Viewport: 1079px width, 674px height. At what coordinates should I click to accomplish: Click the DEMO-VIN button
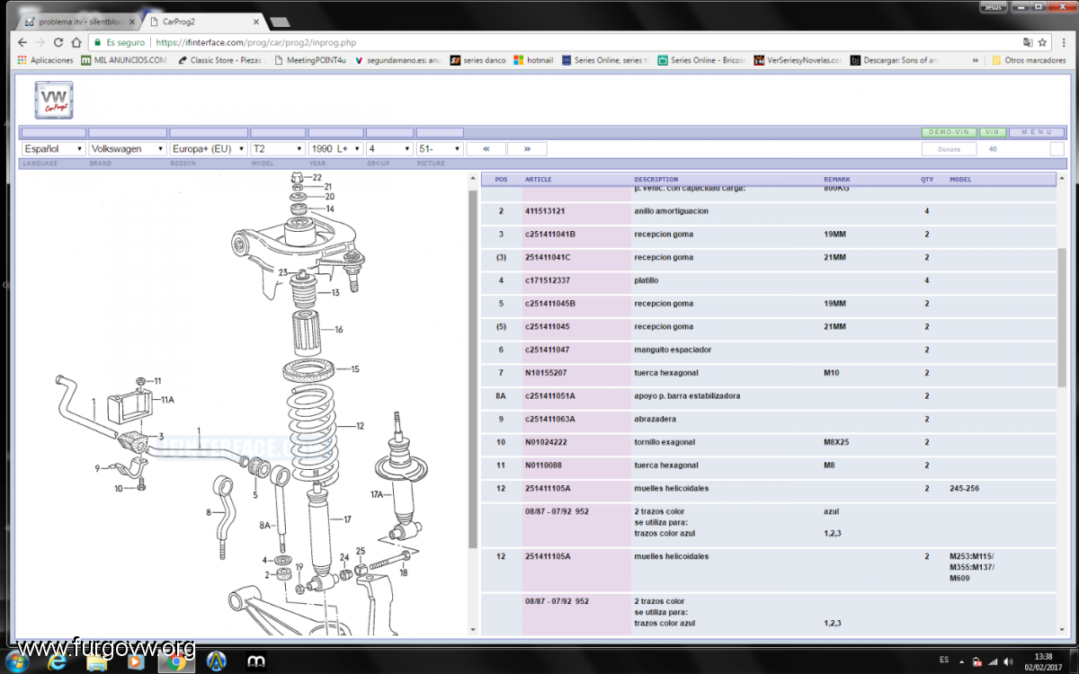949,132
